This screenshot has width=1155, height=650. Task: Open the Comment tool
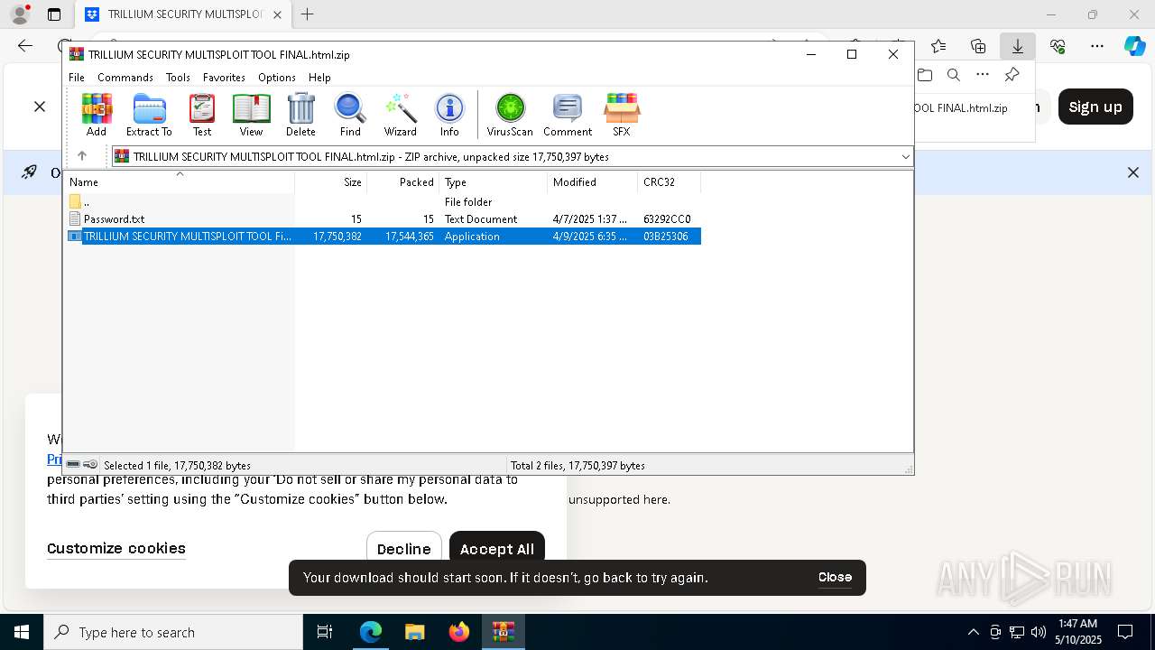tap(568, 115)
